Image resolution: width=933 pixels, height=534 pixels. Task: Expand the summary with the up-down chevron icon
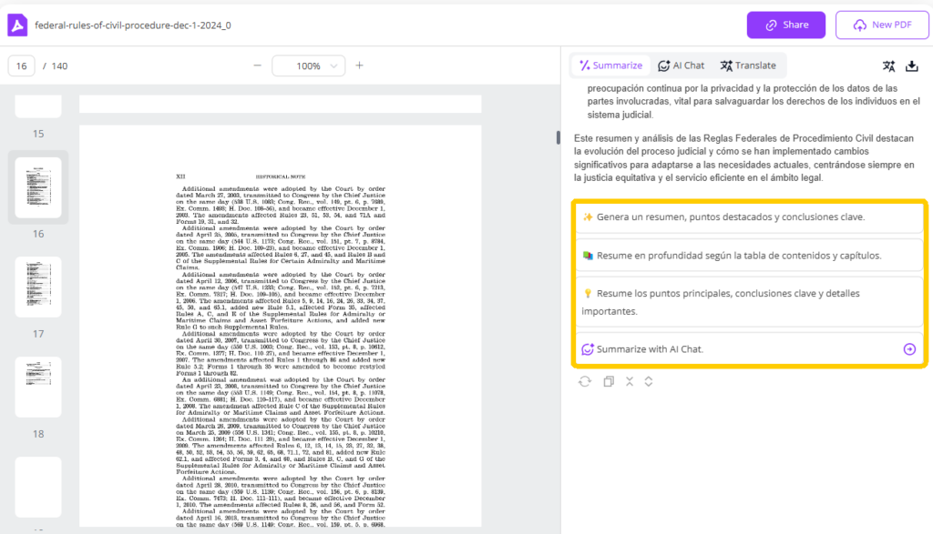649,381
